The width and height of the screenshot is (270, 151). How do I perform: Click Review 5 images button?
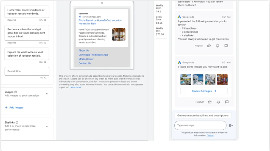click(x=204, y=91)
